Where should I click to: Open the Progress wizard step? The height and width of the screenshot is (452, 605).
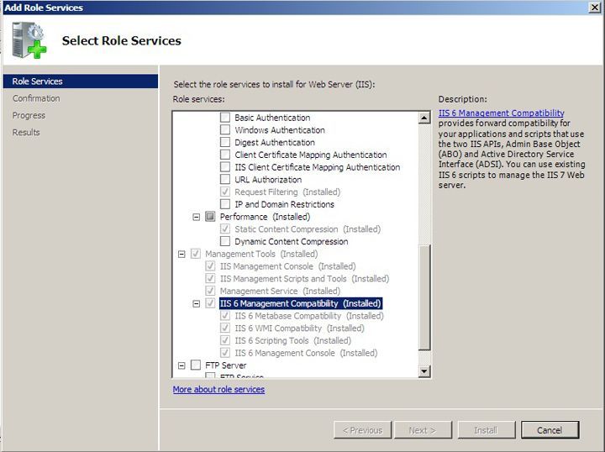click(x=29, y=115)
